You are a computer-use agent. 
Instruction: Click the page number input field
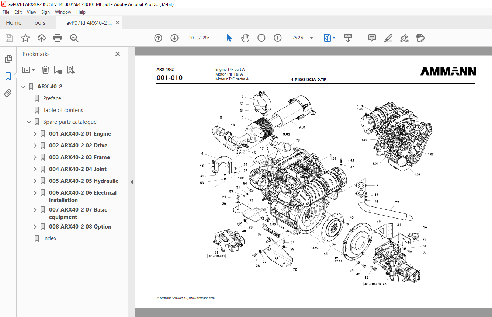pos(191,38)
